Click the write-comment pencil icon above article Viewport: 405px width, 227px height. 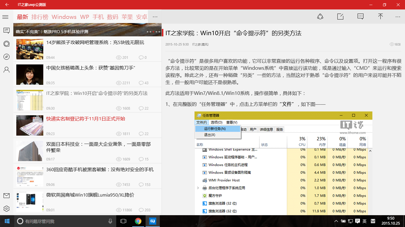340,17
